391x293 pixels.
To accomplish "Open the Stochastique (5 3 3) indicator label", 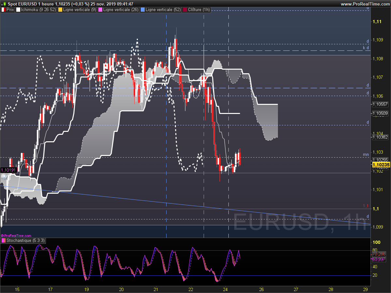I will point(23,241).
